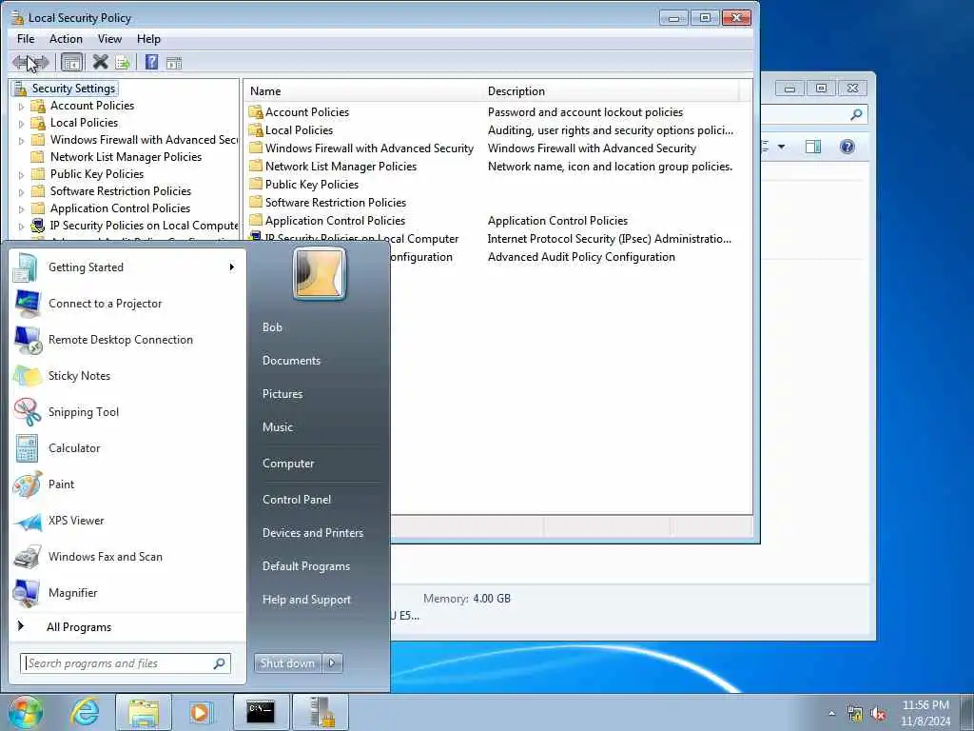Open Control Panel from Start menu
The height and width of the screenshot is (731, 974).
click(x=297, y=500)
